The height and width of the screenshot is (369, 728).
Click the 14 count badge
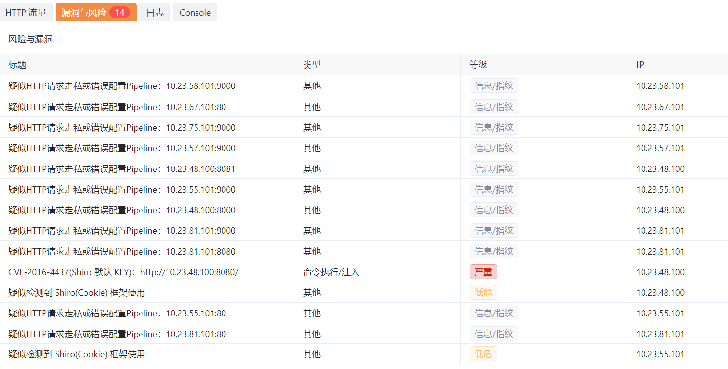[x=120, y=13]
